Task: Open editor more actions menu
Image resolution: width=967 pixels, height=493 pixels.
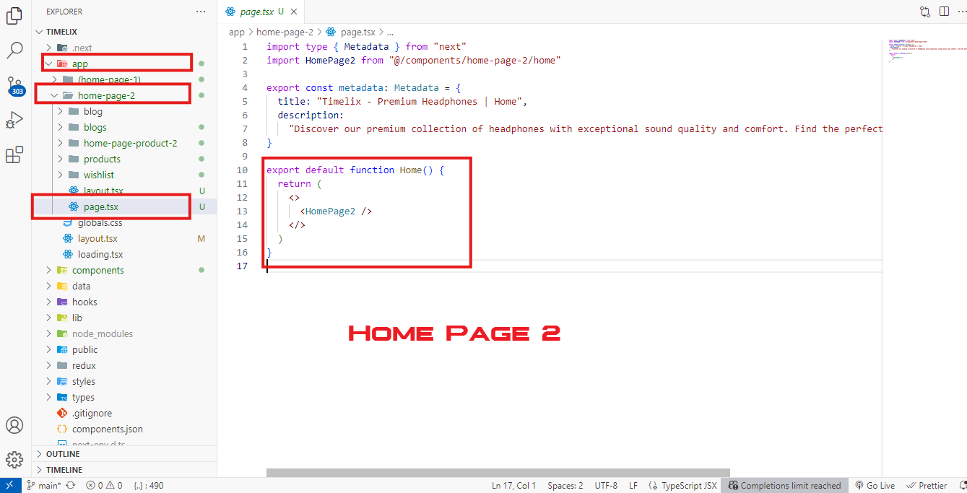Action: [961, 12]
